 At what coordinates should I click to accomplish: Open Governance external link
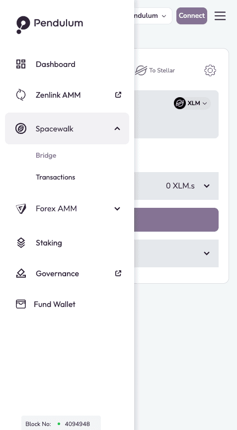118,273
